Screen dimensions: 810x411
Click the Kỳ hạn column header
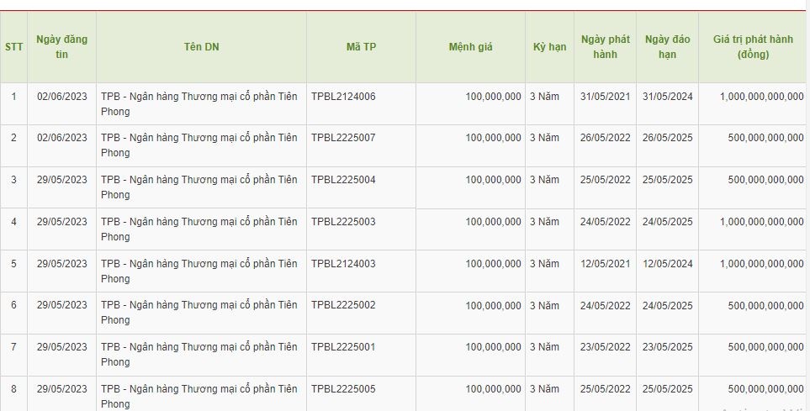[549, 47]
